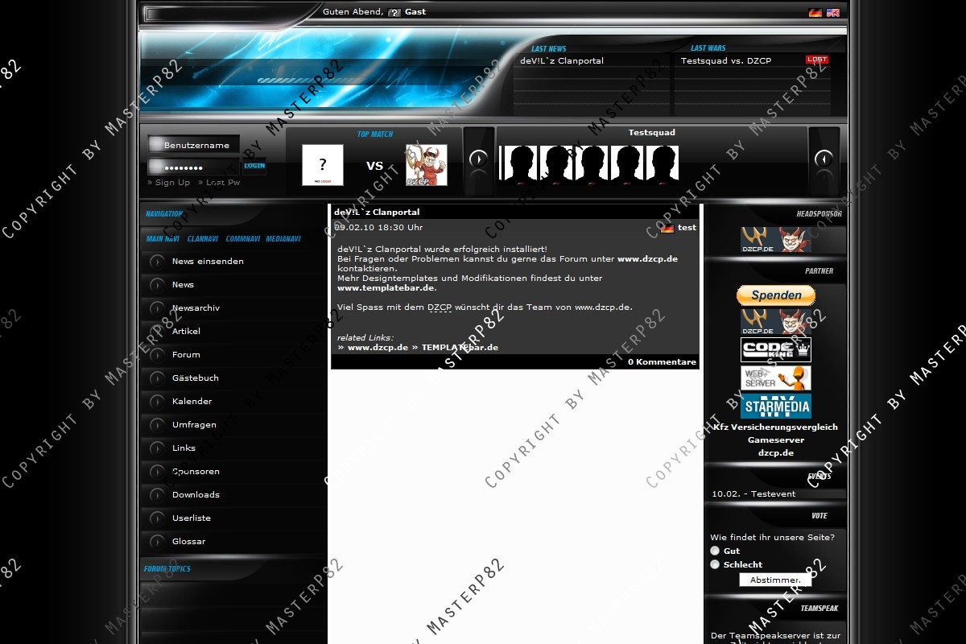Click the Web Server partner banner

[775, 378]
